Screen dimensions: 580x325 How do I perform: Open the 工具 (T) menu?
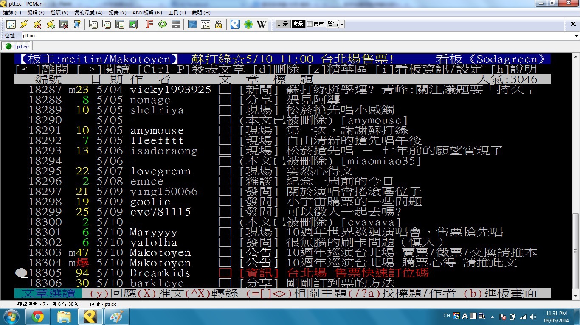[177, 13]
